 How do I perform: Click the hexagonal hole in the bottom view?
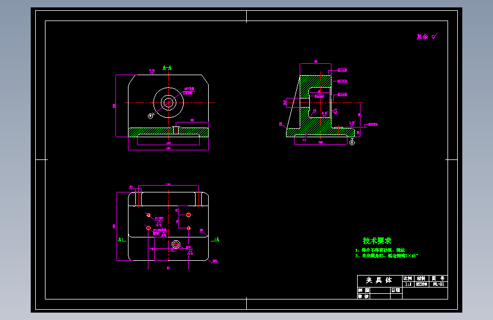pos(176,244)
